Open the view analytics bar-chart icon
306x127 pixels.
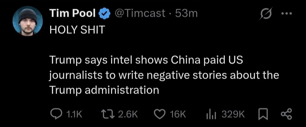point(212,115)
